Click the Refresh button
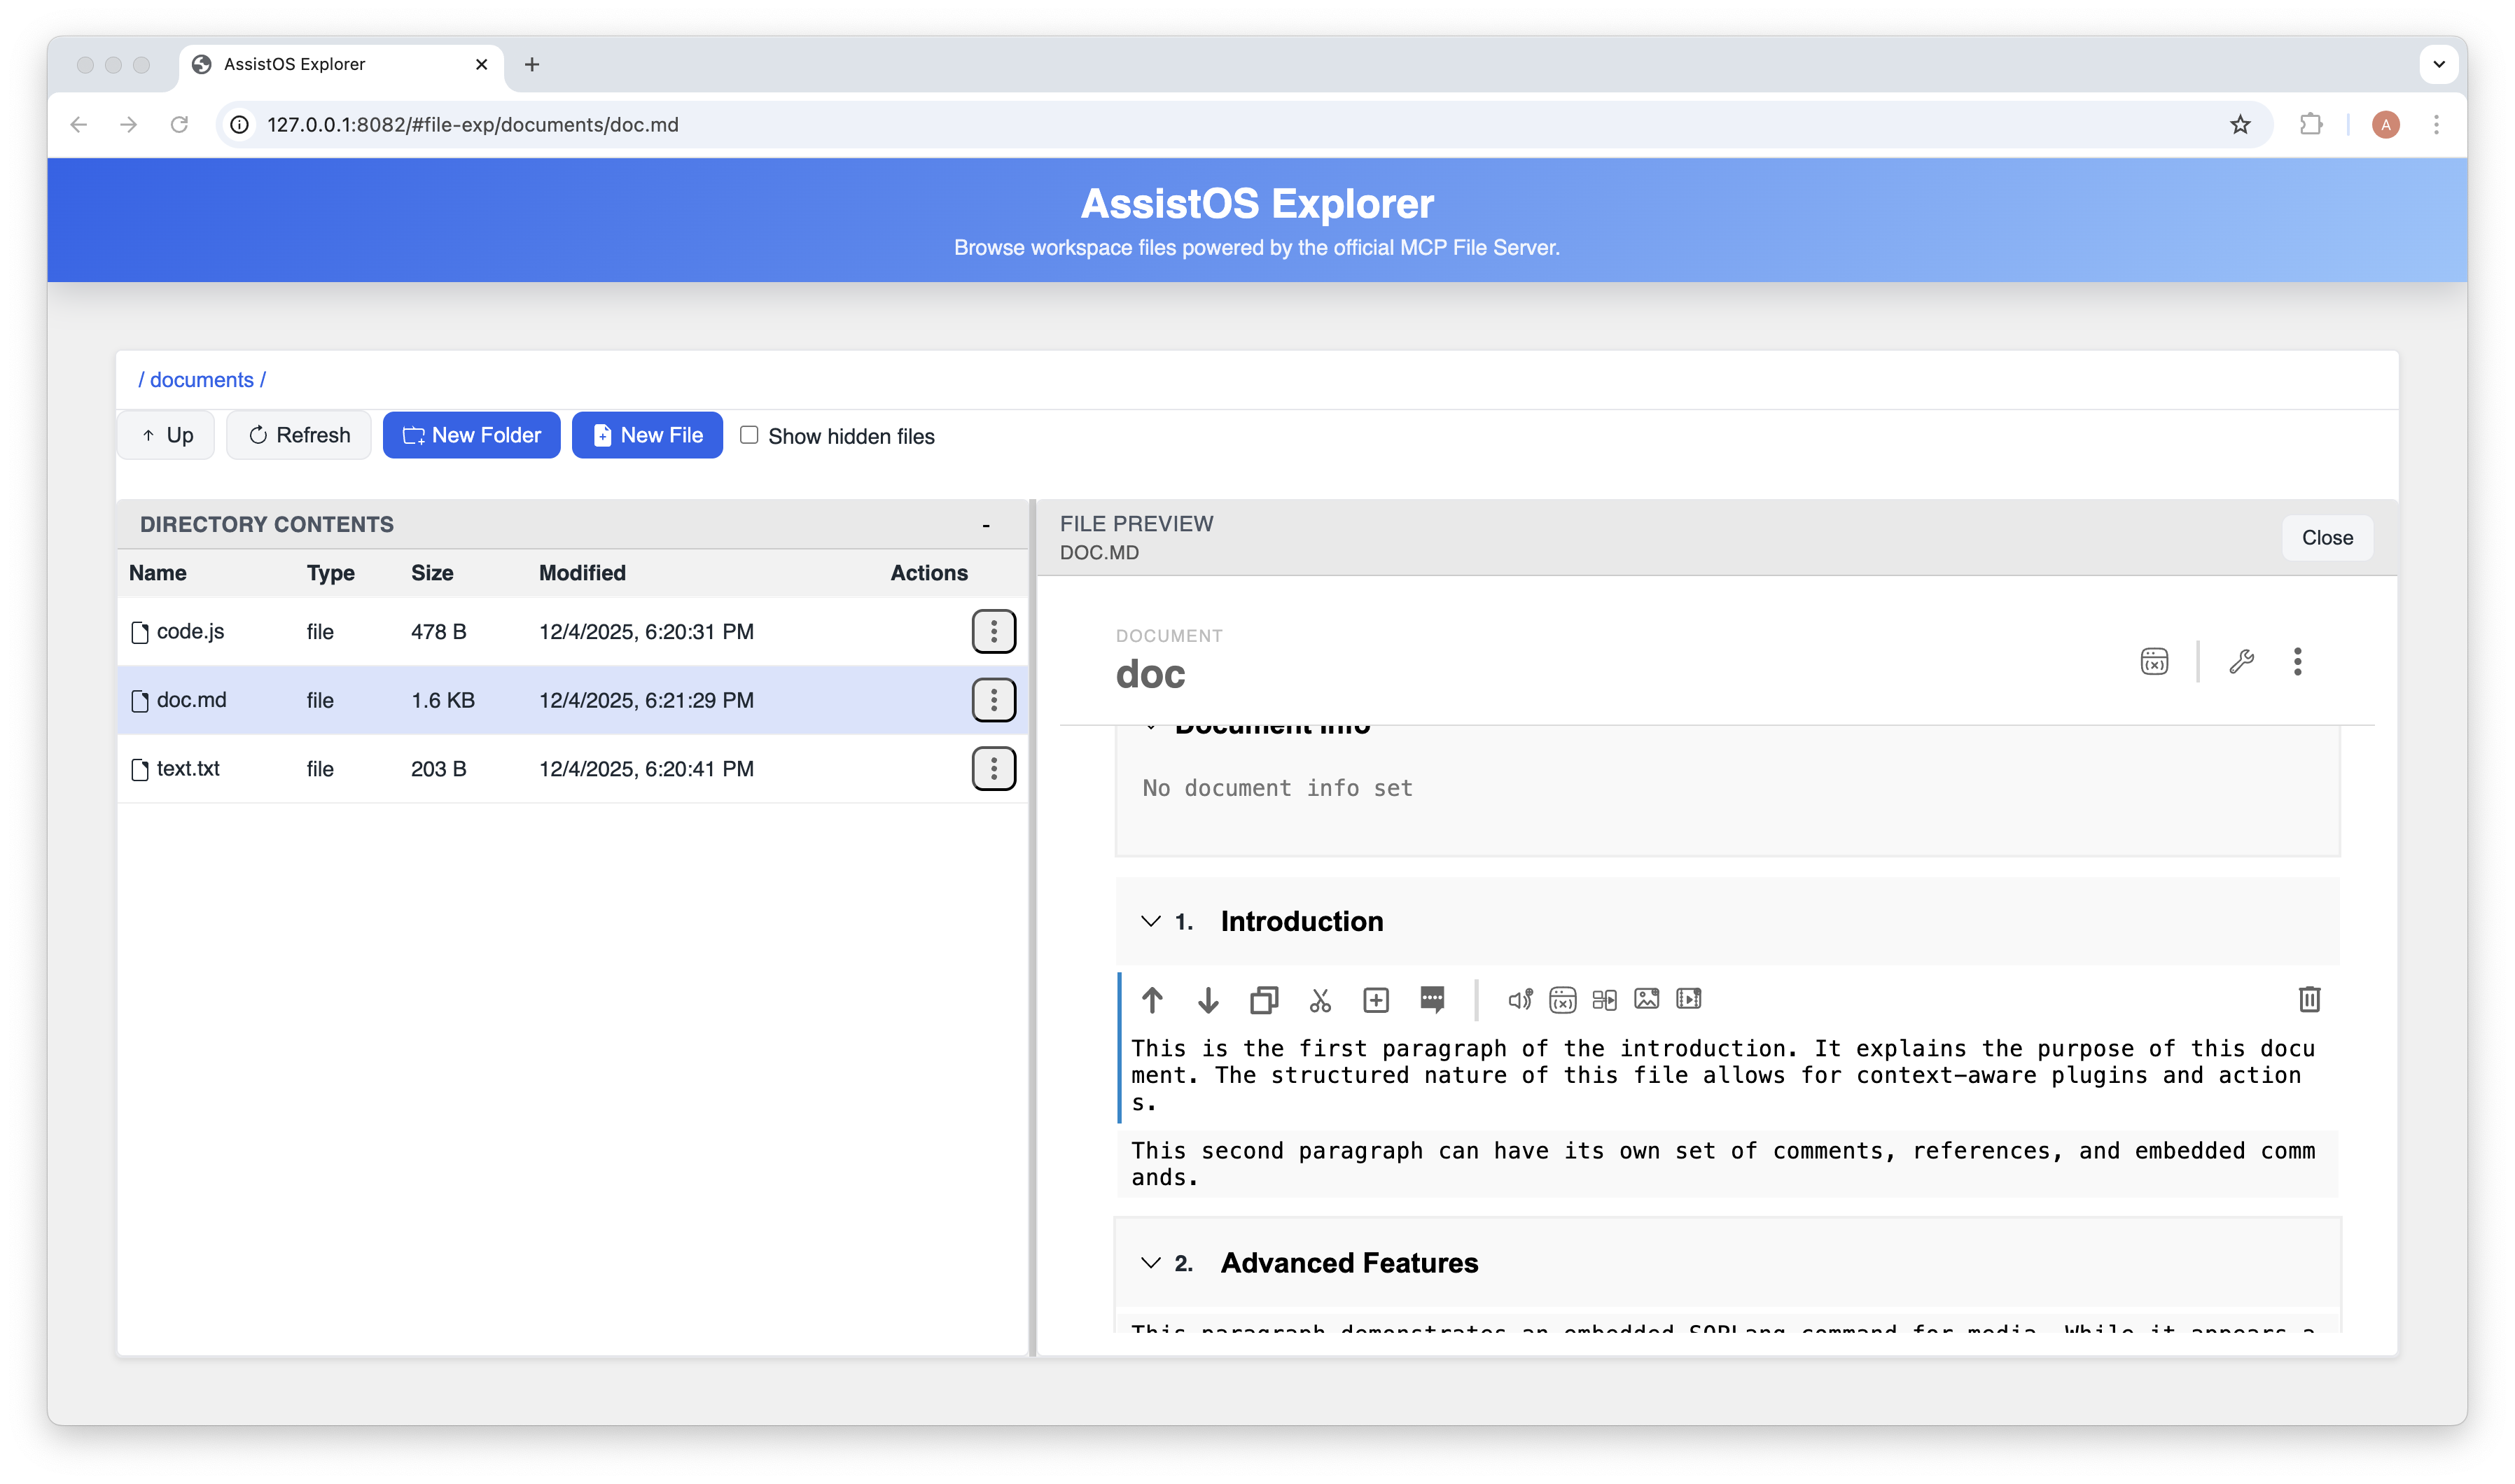2515x1484 pixels. click(299, 435)
